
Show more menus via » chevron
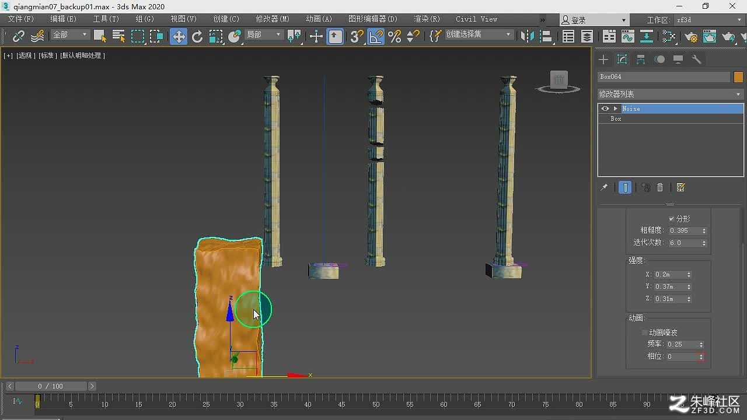pos(543,20)
